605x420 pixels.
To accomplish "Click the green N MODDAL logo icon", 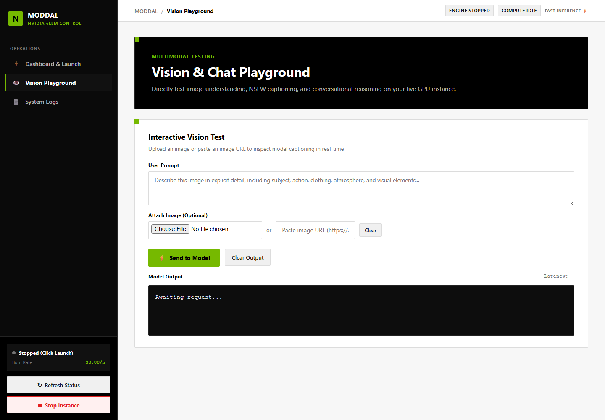I will (16, 18).
